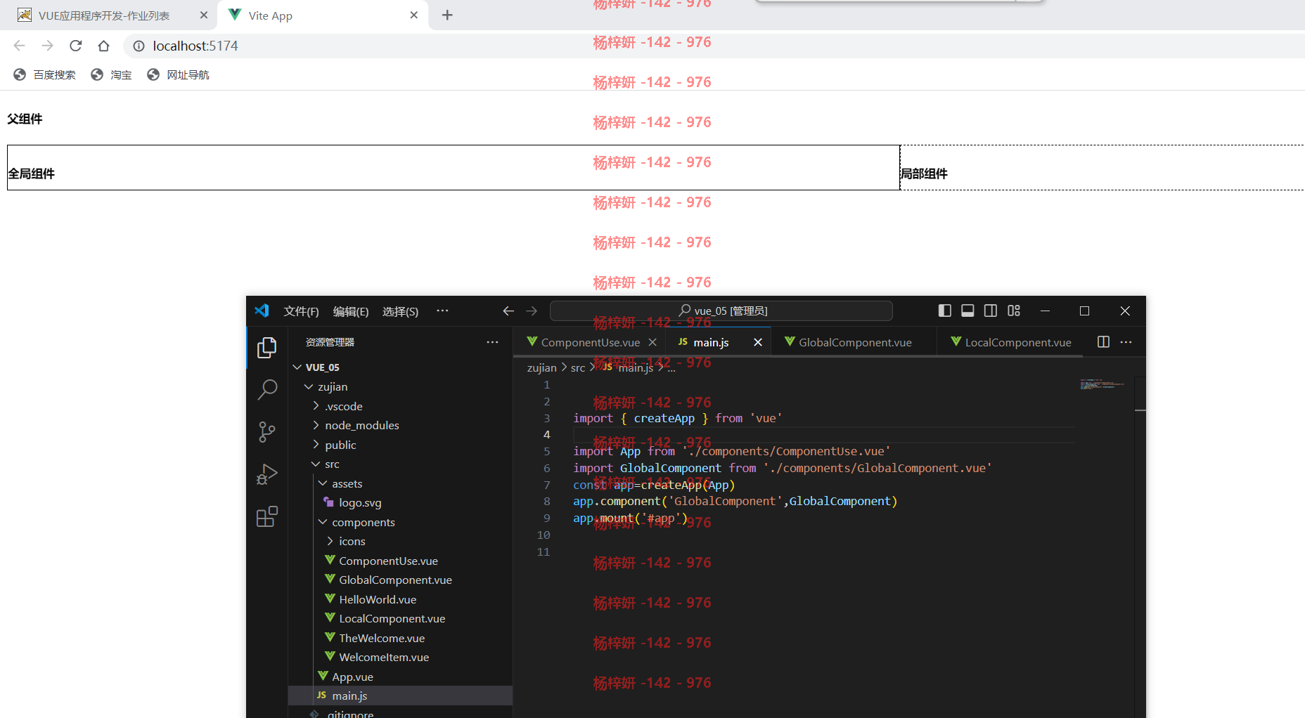Image resolution: width=1305 pixels, height=718 pixels.
Task: Open the 文件(F) menu
Action: [x=301, y=311]
